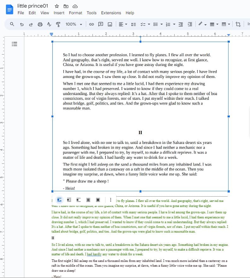This screenshot has height=278, width=250.
Task: Expand border color dropdown arrow
Action: point(205,25)
